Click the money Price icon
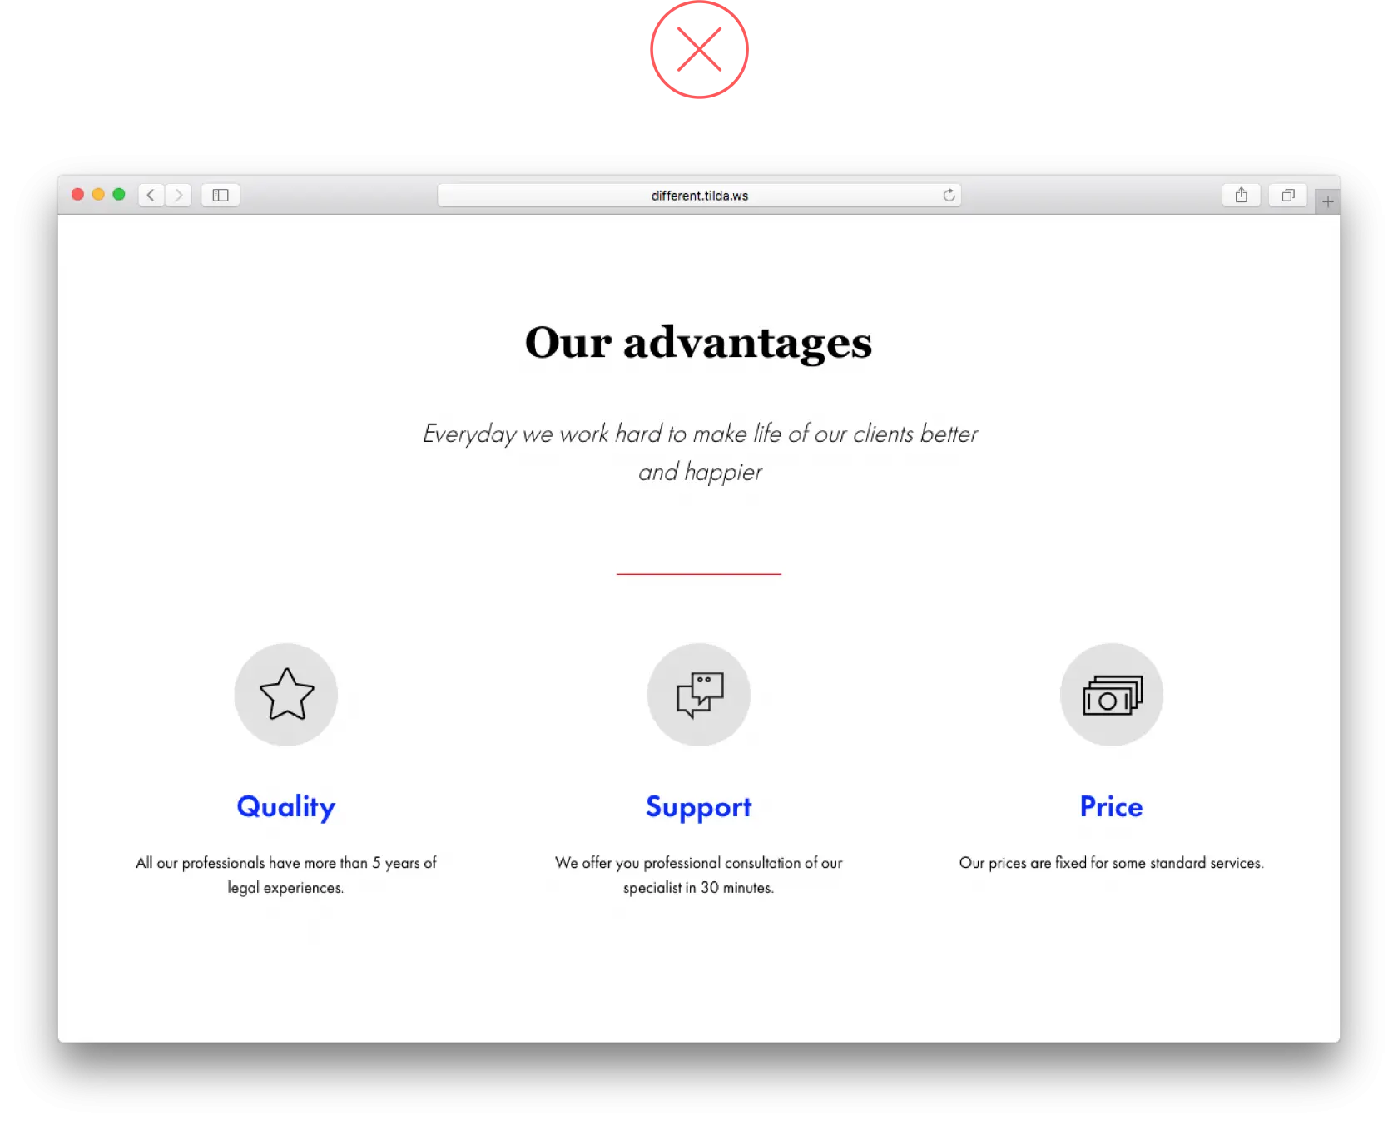This screenshot has width=1398, height=1125. [x=1112, y=694]
